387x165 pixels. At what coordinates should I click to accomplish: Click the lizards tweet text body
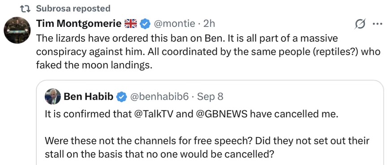coord(208,52)
